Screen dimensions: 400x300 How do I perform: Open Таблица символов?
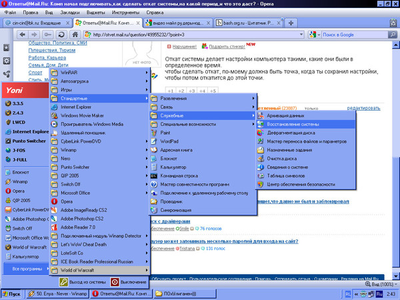coord(305,175)
